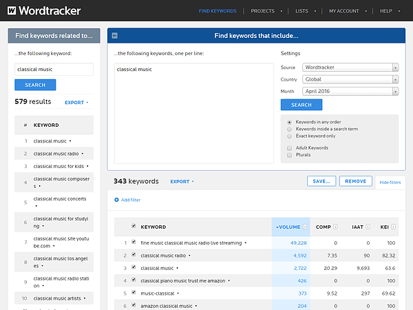Open the VOLUME column info icon
The height and width of the screenshot is (310, 413).
click(305, 227)
